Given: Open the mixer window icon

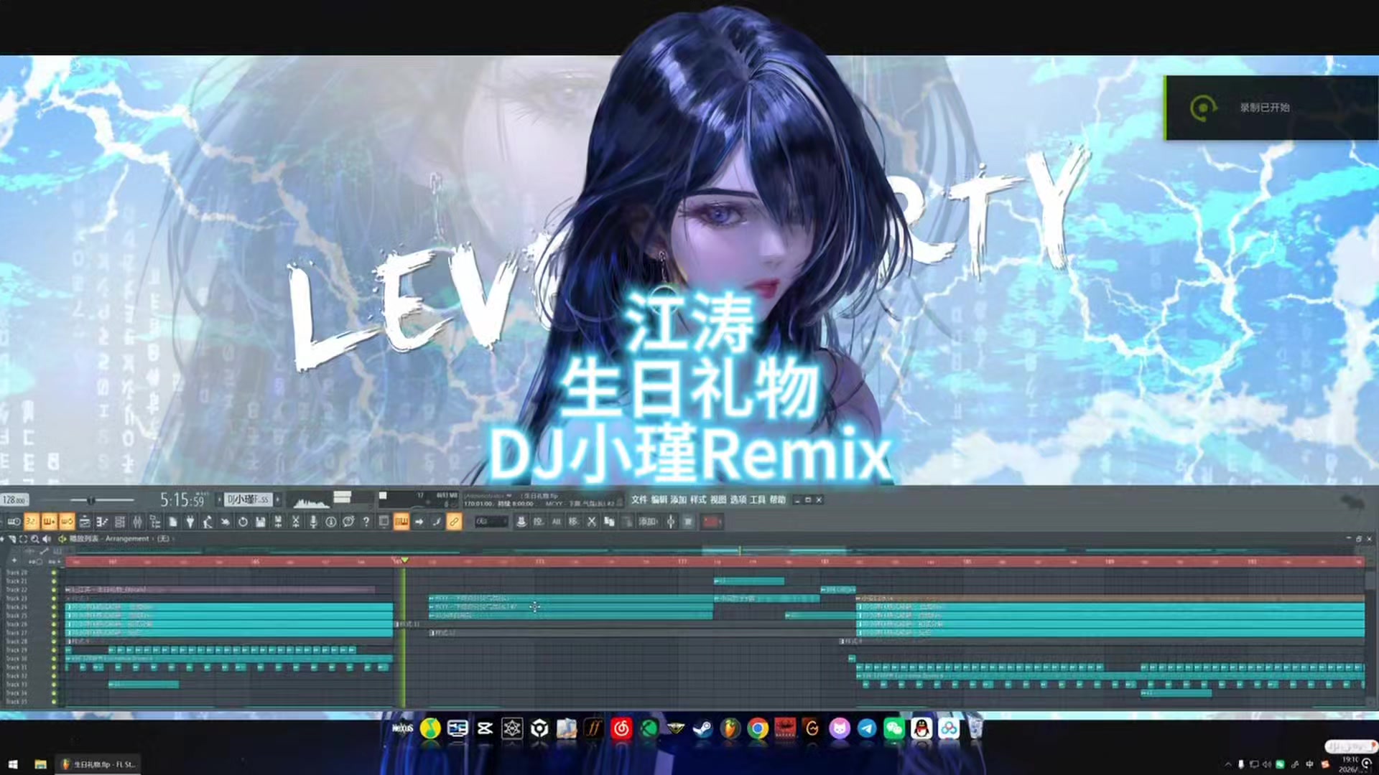Looking at the screenshot, I should pyautogui.click(x=137, y=522).
